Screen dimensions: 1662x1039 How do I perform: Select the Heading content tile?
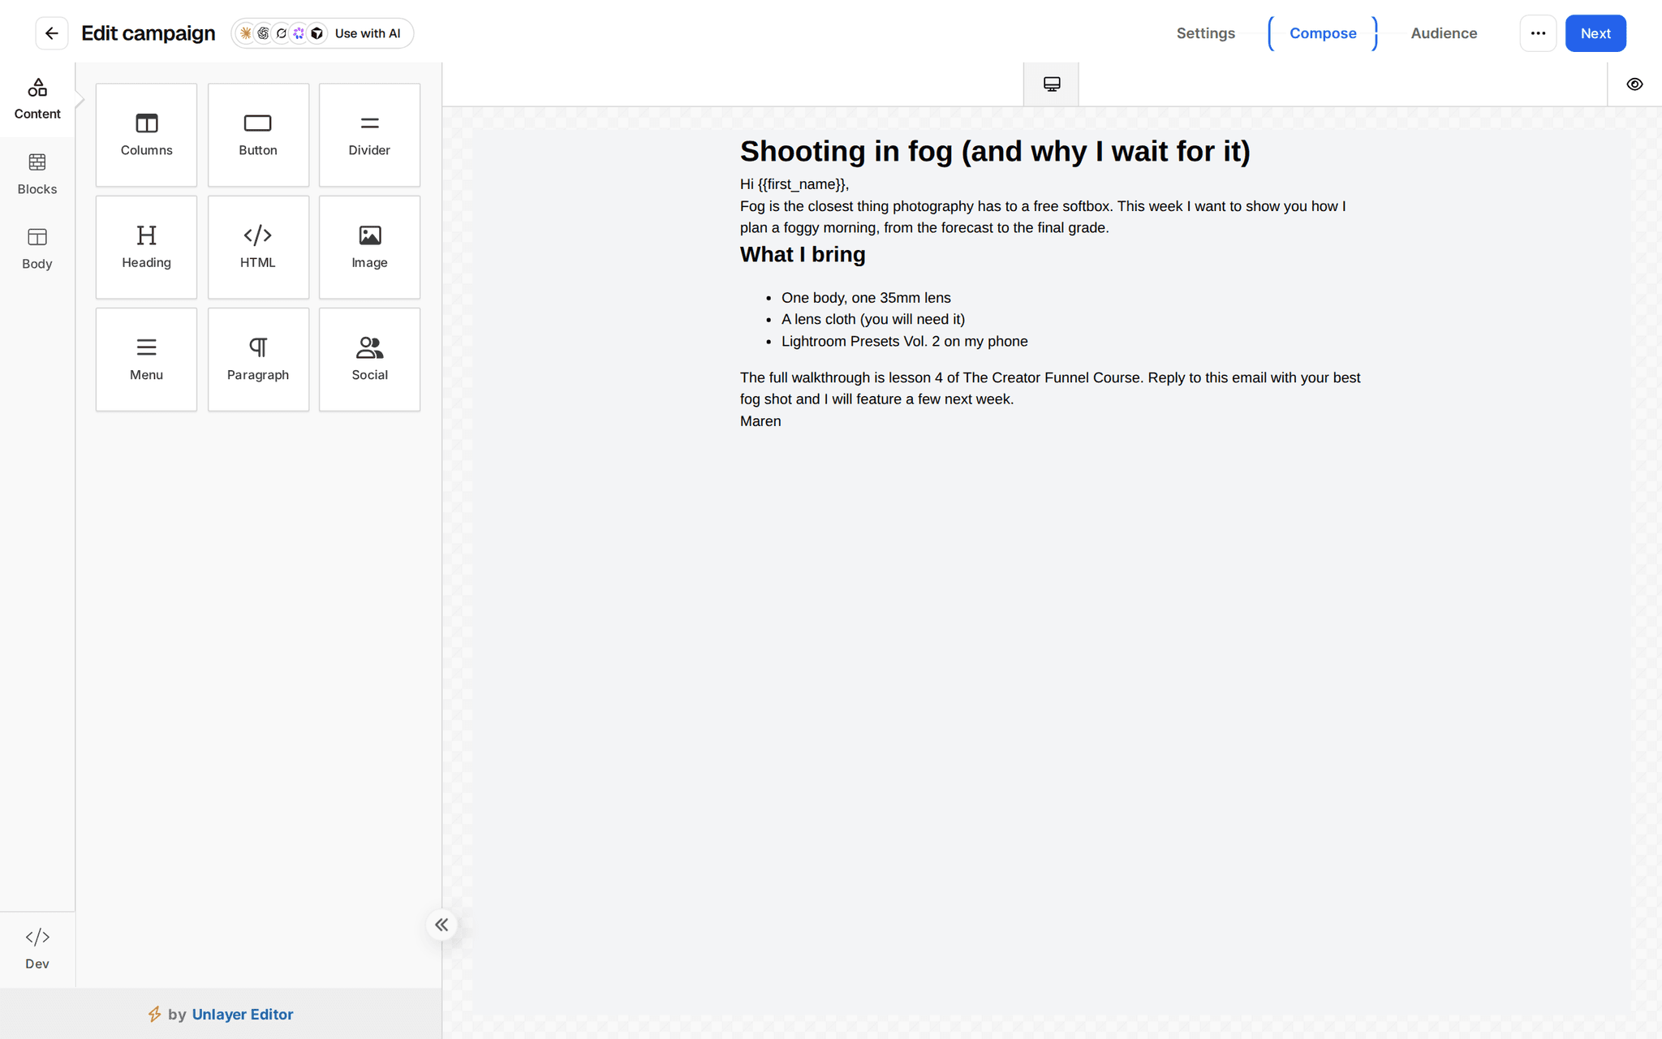(146, 247)
